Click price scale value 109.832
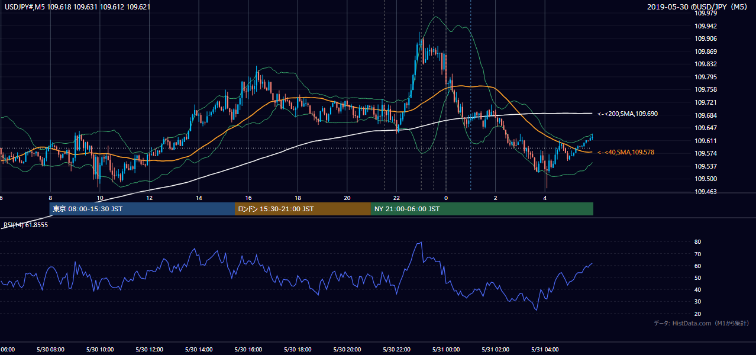 coord(706,64)
